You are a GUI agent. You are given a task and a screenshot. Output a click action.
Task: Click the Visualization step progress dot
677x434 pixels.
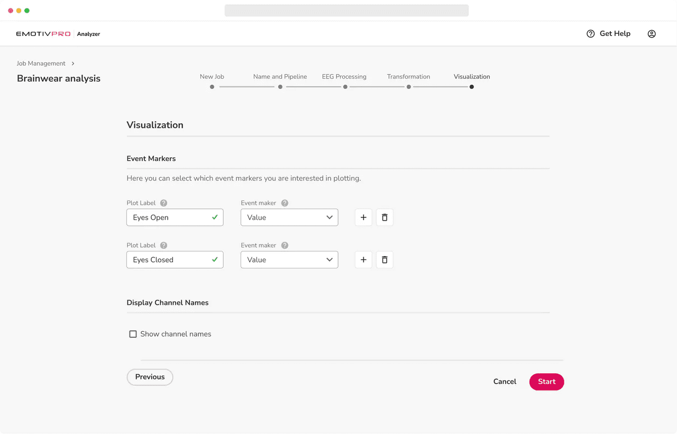point(471,86)
